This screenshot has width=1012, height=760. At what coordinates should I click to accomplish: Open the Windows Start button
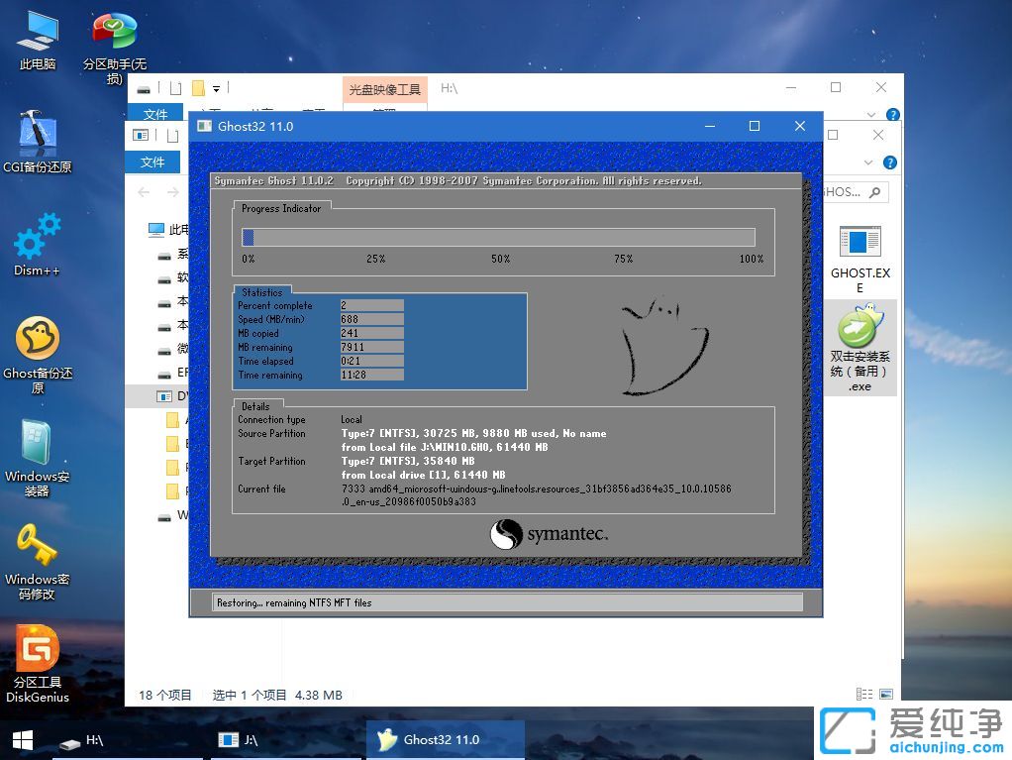tap(20, 739)
